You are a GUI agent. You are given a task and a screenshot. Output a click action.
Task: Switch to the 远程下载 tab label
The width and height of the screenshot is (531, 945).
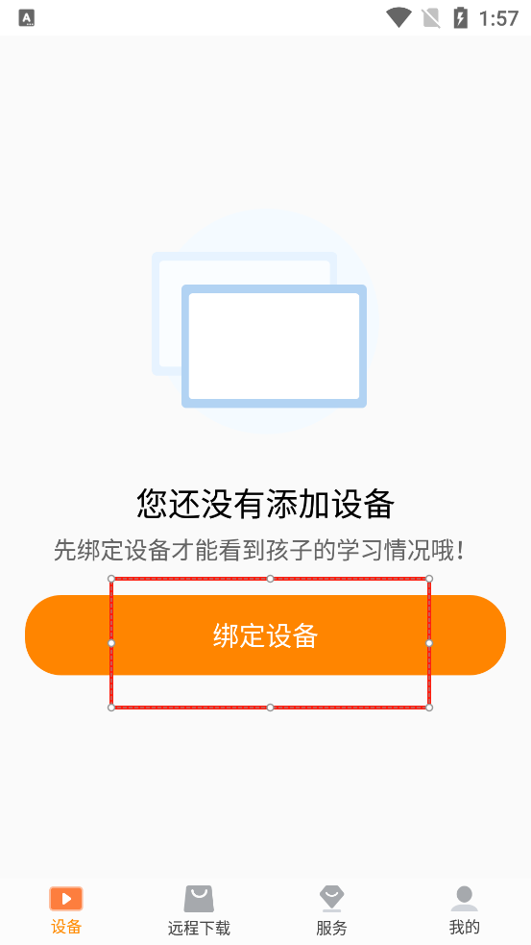[x=199, y=928]
